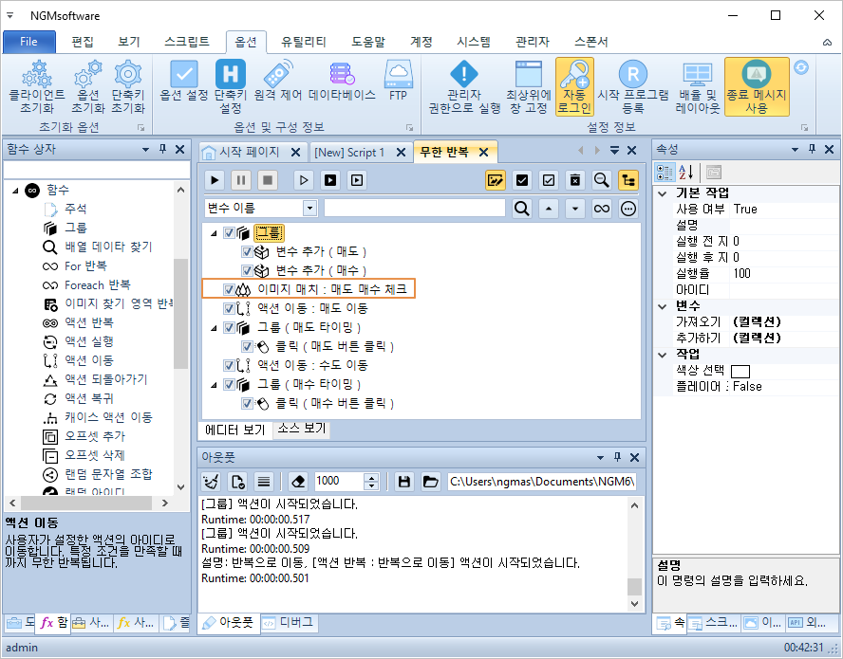
Task: Open the output folder icon
Action: click(430, 482)
